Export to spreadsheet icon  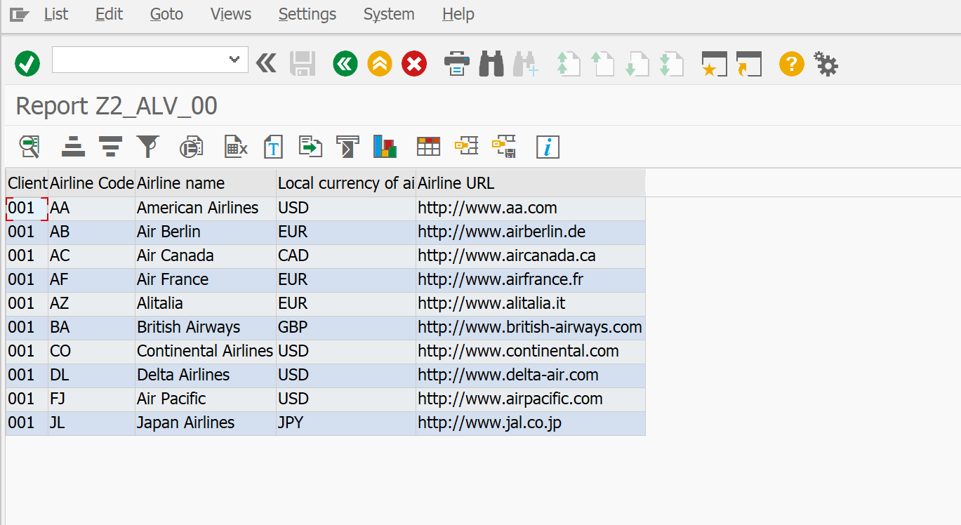tap(236, 147)
